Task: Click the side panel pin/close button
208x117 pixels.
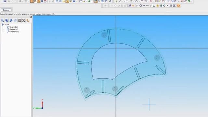Action: coord(31,17)
